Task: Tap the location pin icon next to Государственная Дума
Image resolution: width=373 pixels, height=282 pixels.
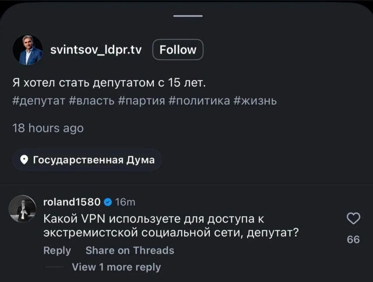Action: 24,159
